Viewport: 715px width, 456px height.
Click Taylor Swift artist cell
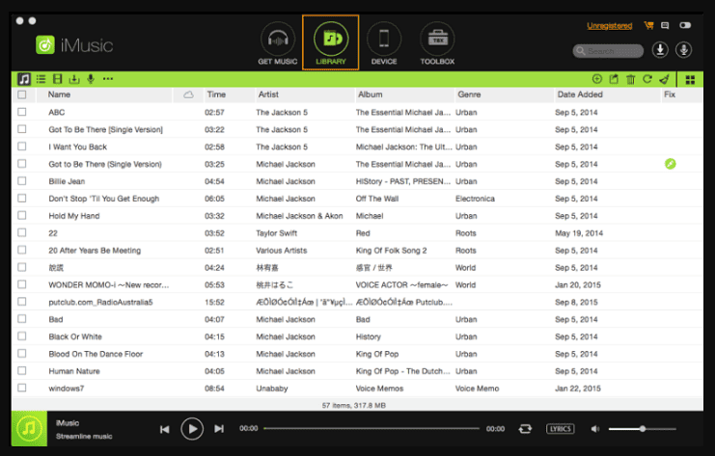coord(276,233)
